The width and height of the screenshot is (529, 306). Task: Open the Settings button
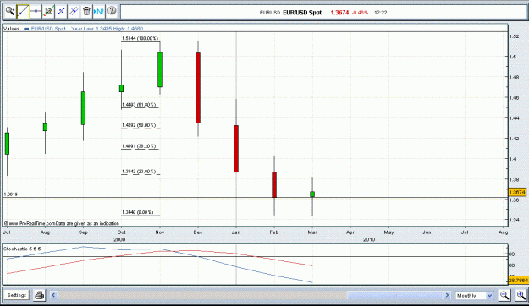coord(17,295)
